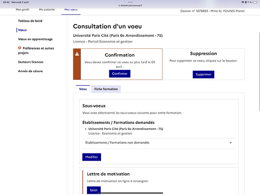Click the 'Établissements / Formations demandés' heading
Screen dimensions: 260x195
coord(118,122)
